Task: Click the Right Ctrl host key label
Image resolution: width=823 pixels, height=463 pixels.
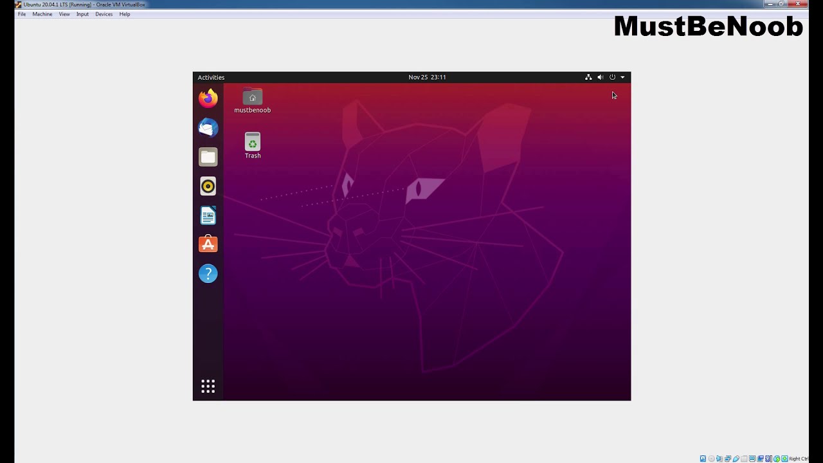Action: point(799,458)
